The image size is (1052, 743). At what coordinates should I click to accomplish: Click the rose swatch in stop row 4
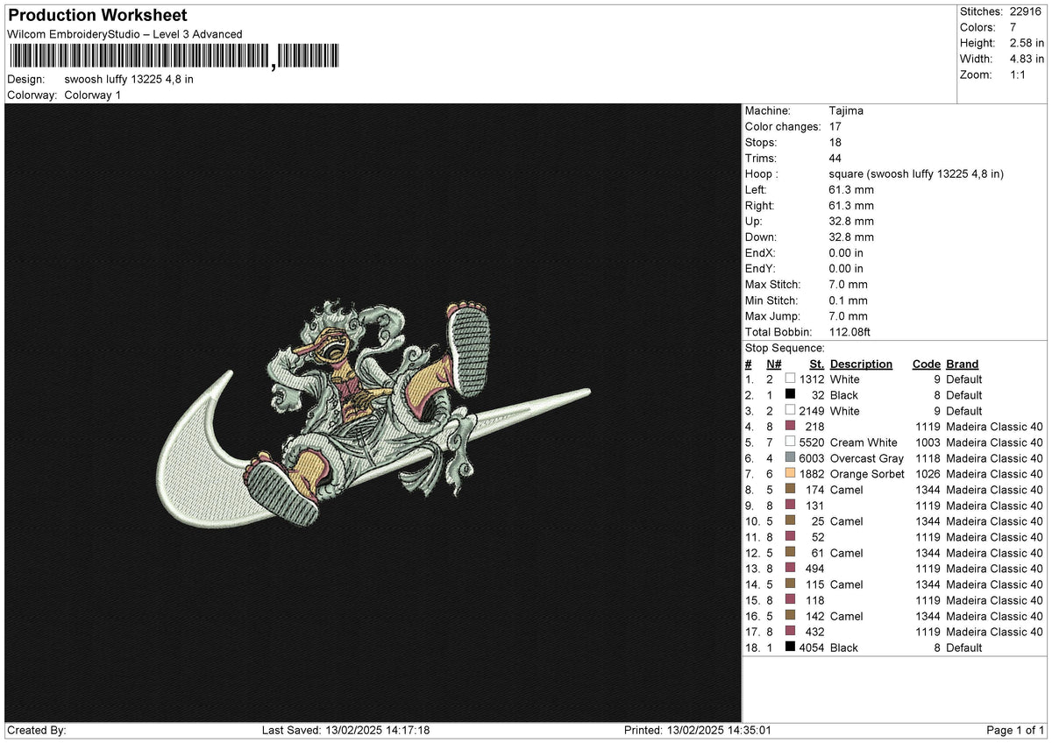pos(791,427)
